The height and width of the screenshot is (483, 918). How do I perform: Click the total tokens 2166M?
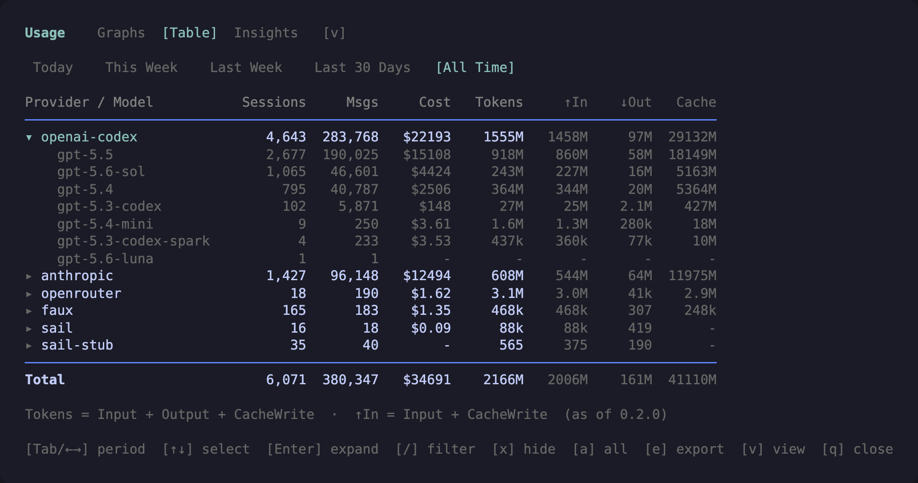point(504,380)
